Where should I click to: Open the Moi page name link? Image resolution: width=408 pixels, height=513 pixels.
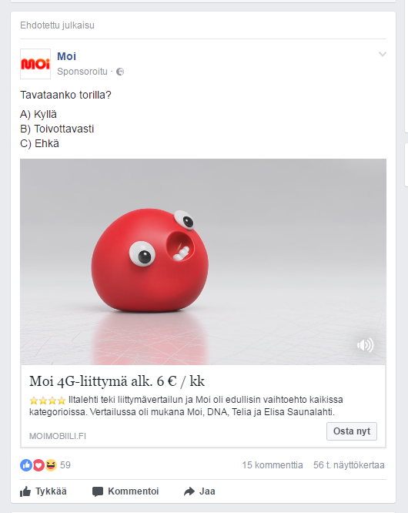(66, 56)
